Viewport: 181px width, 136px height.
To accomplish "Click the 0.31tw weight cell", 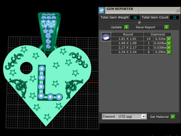I will point(160,39).
